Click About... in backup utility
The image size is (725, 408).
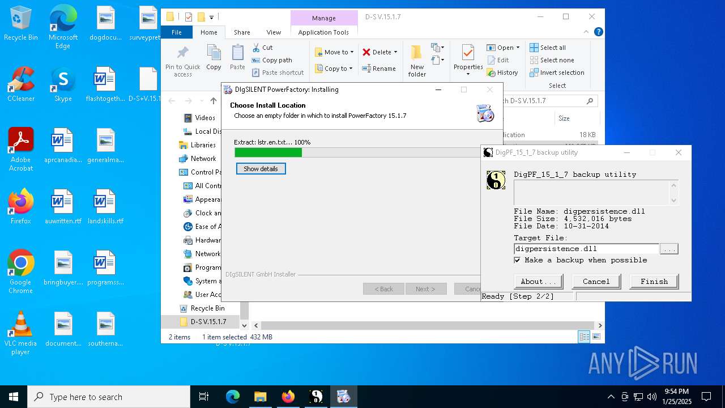pos(538,282)
